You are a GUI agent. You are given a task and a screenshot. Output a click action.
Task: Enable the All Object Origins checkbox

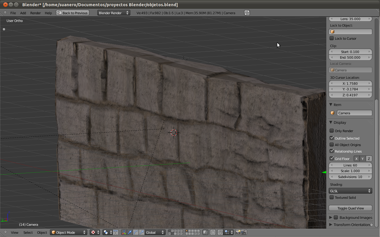pos(332,145)
